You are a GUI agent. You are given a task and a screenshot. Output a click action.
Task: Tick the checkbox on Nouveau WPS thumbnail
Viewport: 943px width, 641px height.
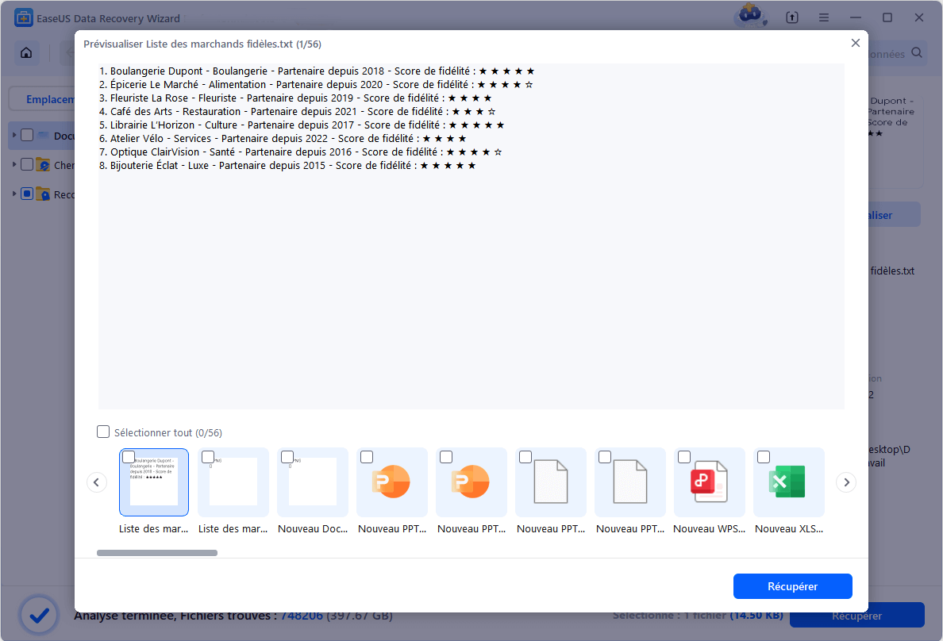coord(684,457)
